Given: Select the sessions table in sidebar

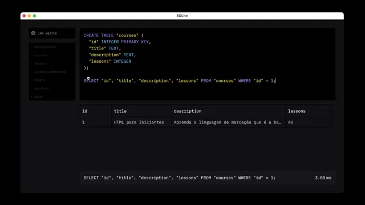Looking at the screenshot, I should tap(41, 89).
